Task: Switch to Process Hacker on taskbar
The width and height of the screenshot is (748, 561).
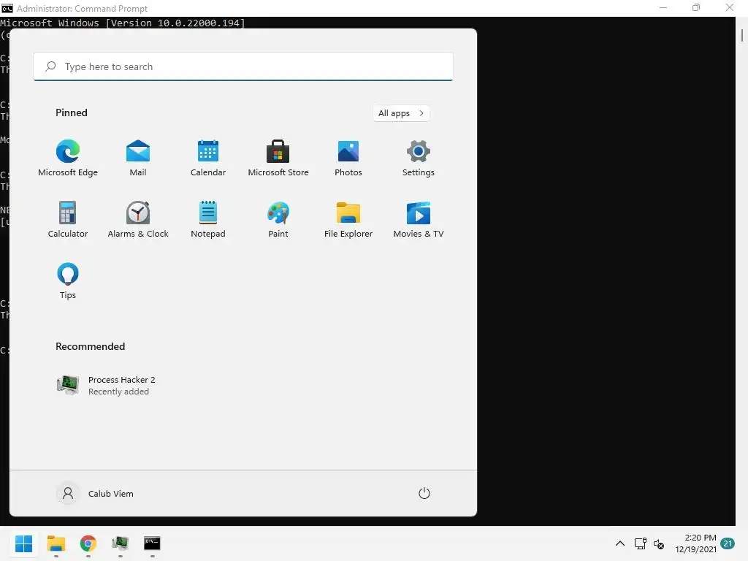Action: pyautogui.click(x=121, y=543)
